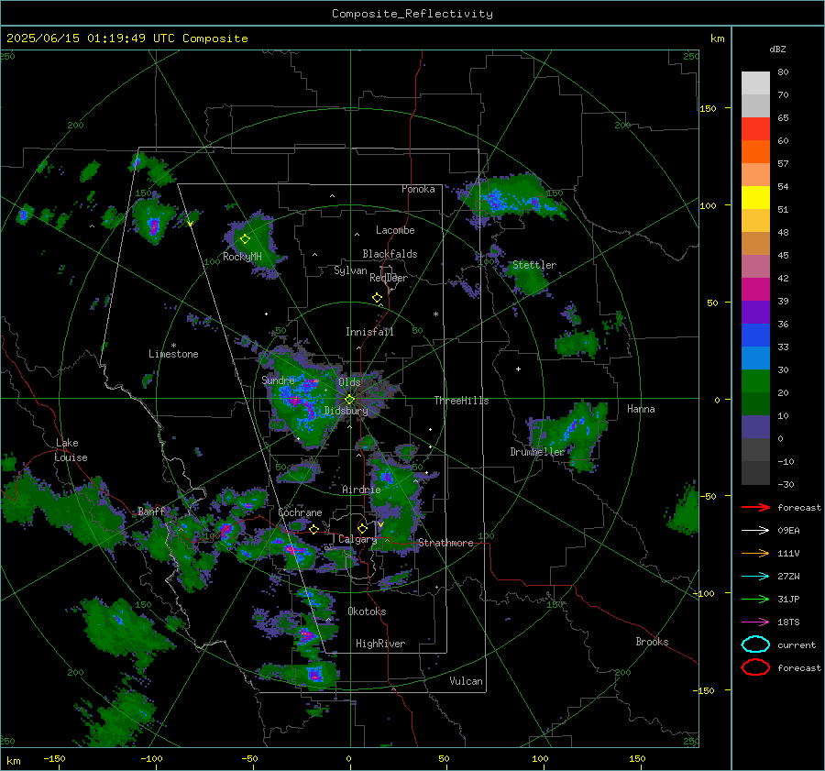Click the Calgary city label

(357, 539)
